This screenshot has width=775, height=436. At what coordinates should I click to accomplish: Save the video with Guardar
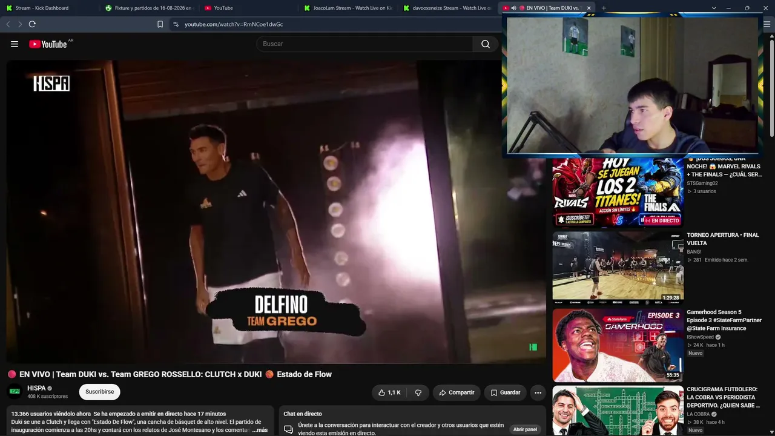(506, 392)
